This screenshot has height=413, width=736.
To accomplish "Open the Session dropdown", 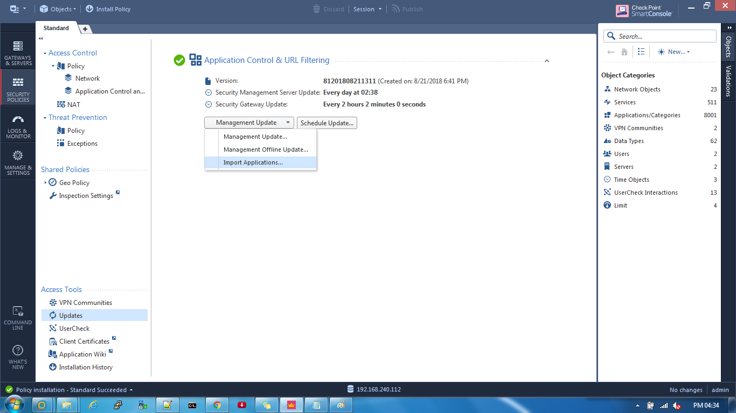I will [x=367, y=9].
